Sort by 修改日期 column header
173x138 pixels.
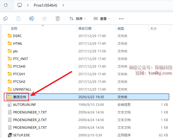85,29
